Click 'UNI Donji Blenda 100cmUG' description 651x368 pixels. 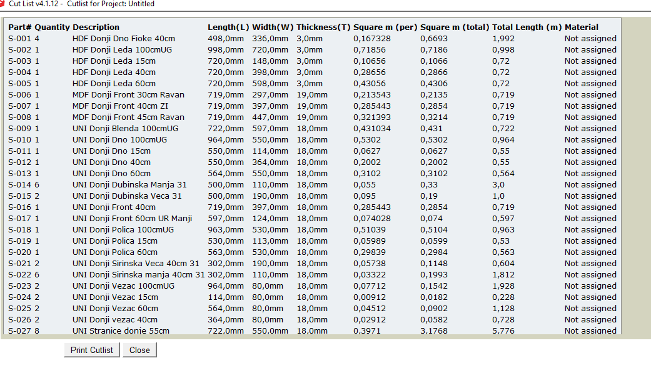coord(125,128)
